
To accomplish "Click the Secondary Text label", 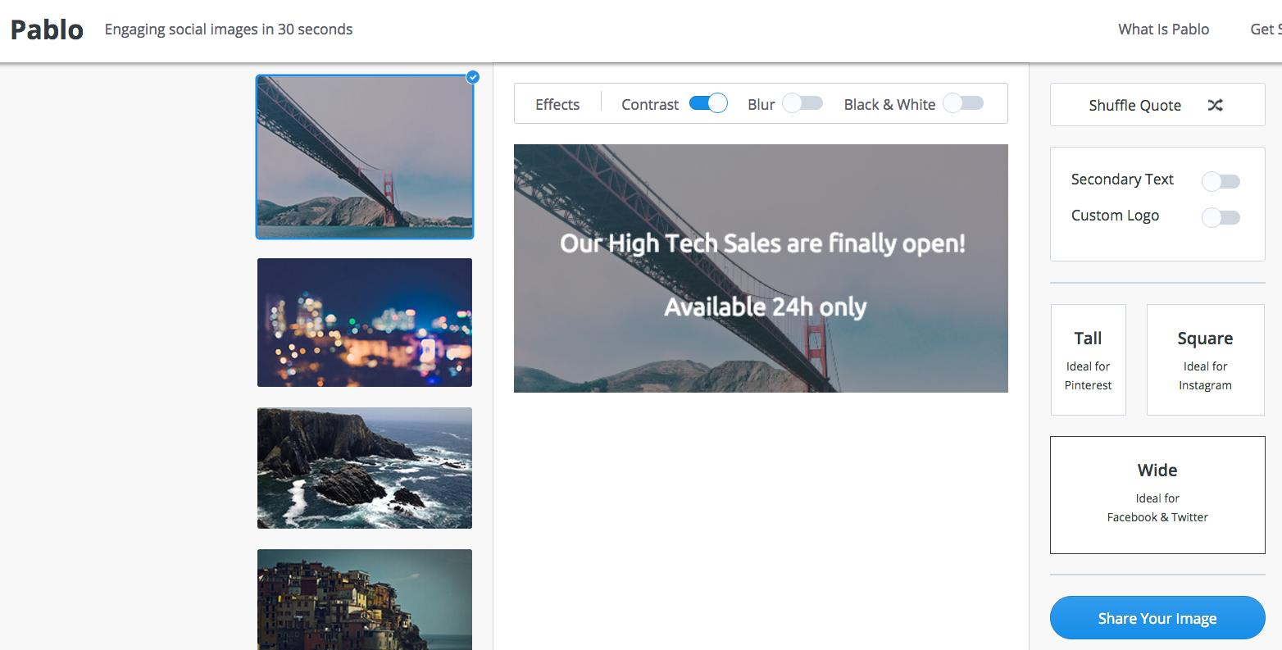I will [x=1122, y=180].
